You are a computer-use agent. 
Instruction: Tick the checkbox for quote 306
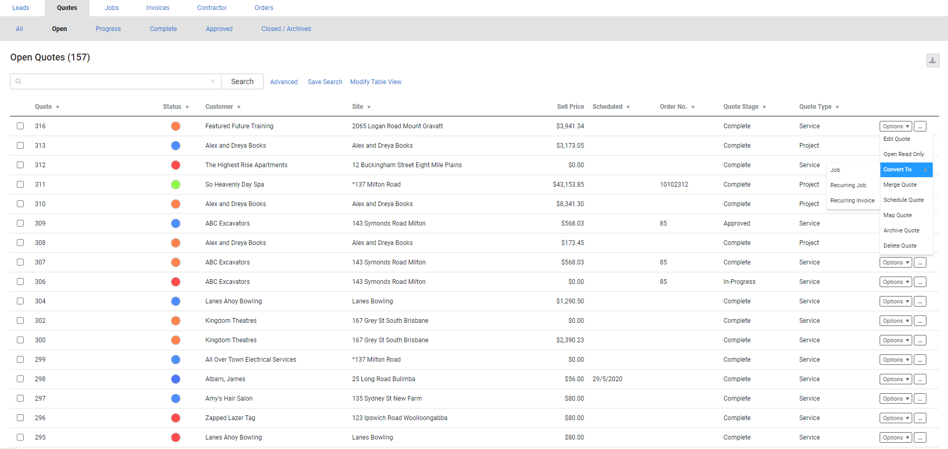pos(20,282)
